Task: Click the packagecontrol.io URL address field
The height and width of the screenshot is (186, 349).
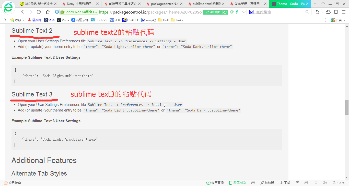Action: click(150, 12)
